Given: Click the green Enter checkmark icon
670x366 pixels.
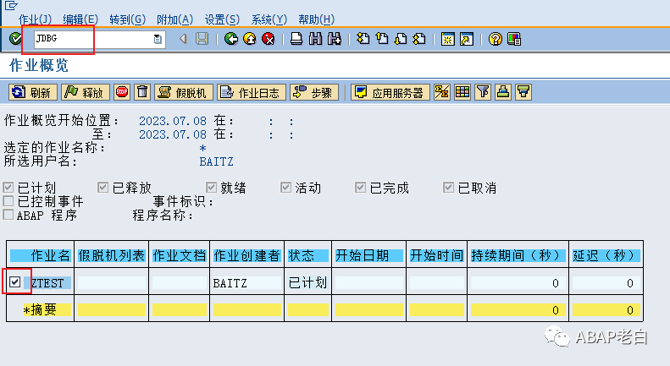Looking at the screenshot, I should tap(15, 39).
